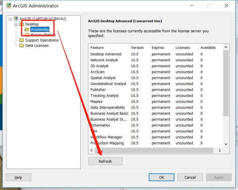
Task: Select the ArcScan license row
Action: [x=156, y=72]
